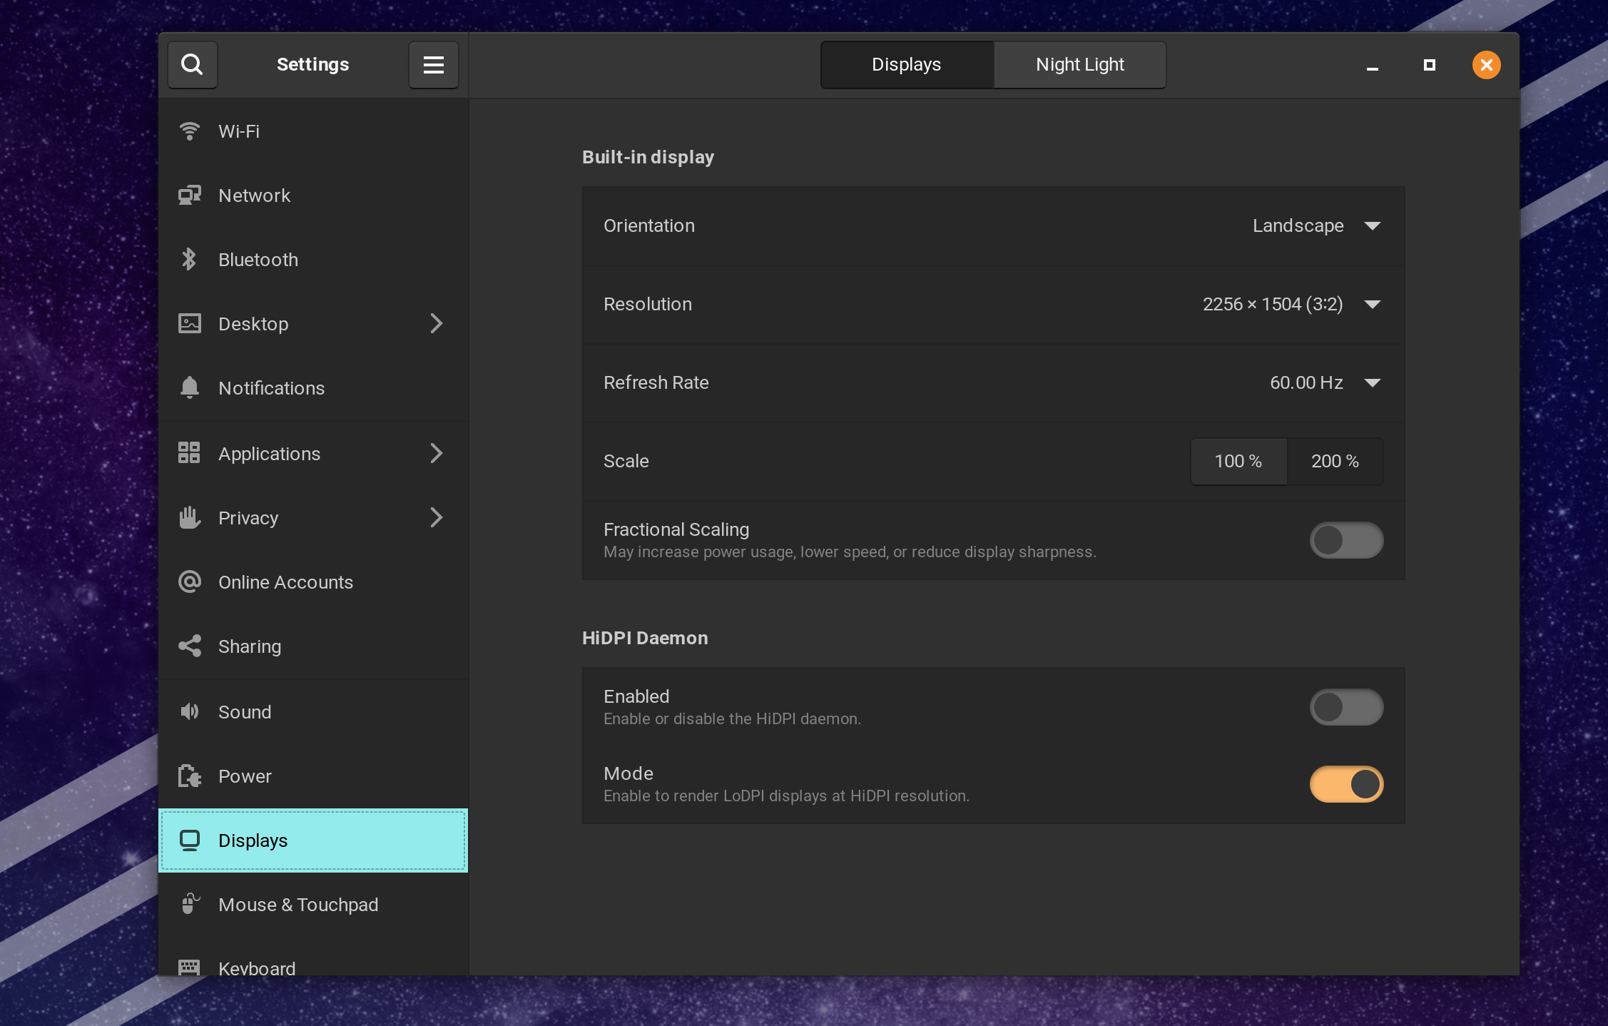1608x1026 pixels.
Task: Set scale to 200 %
Action: coord(1334,462)
